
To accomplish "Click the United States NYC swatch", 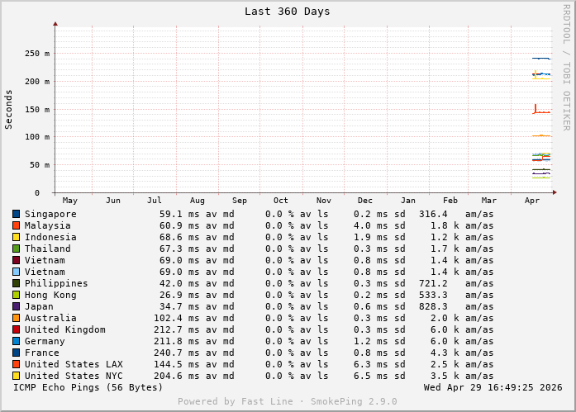I will tap(16, 376).
